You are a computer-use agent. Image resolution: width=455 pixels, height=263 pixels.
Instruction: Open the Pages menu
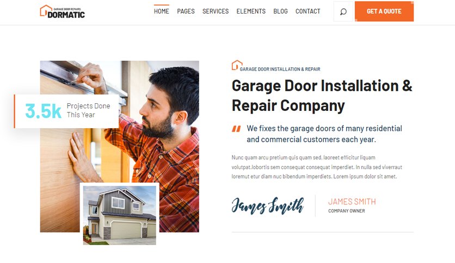[186, 11]
